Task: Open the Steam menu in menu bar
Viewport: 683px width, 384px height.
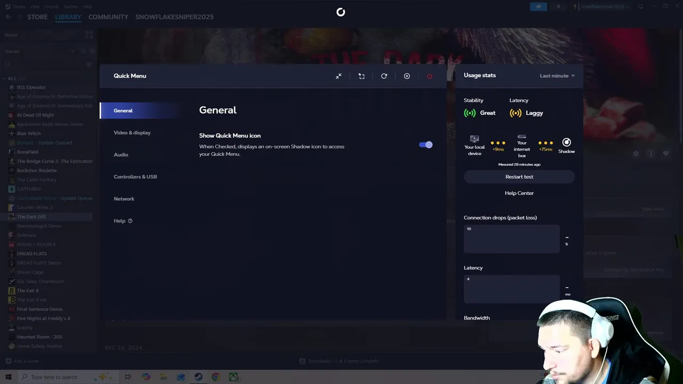Action: [x=19, y=6]
